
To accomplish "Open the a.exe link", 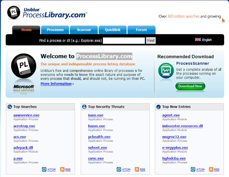I will (x=18, y=158).
